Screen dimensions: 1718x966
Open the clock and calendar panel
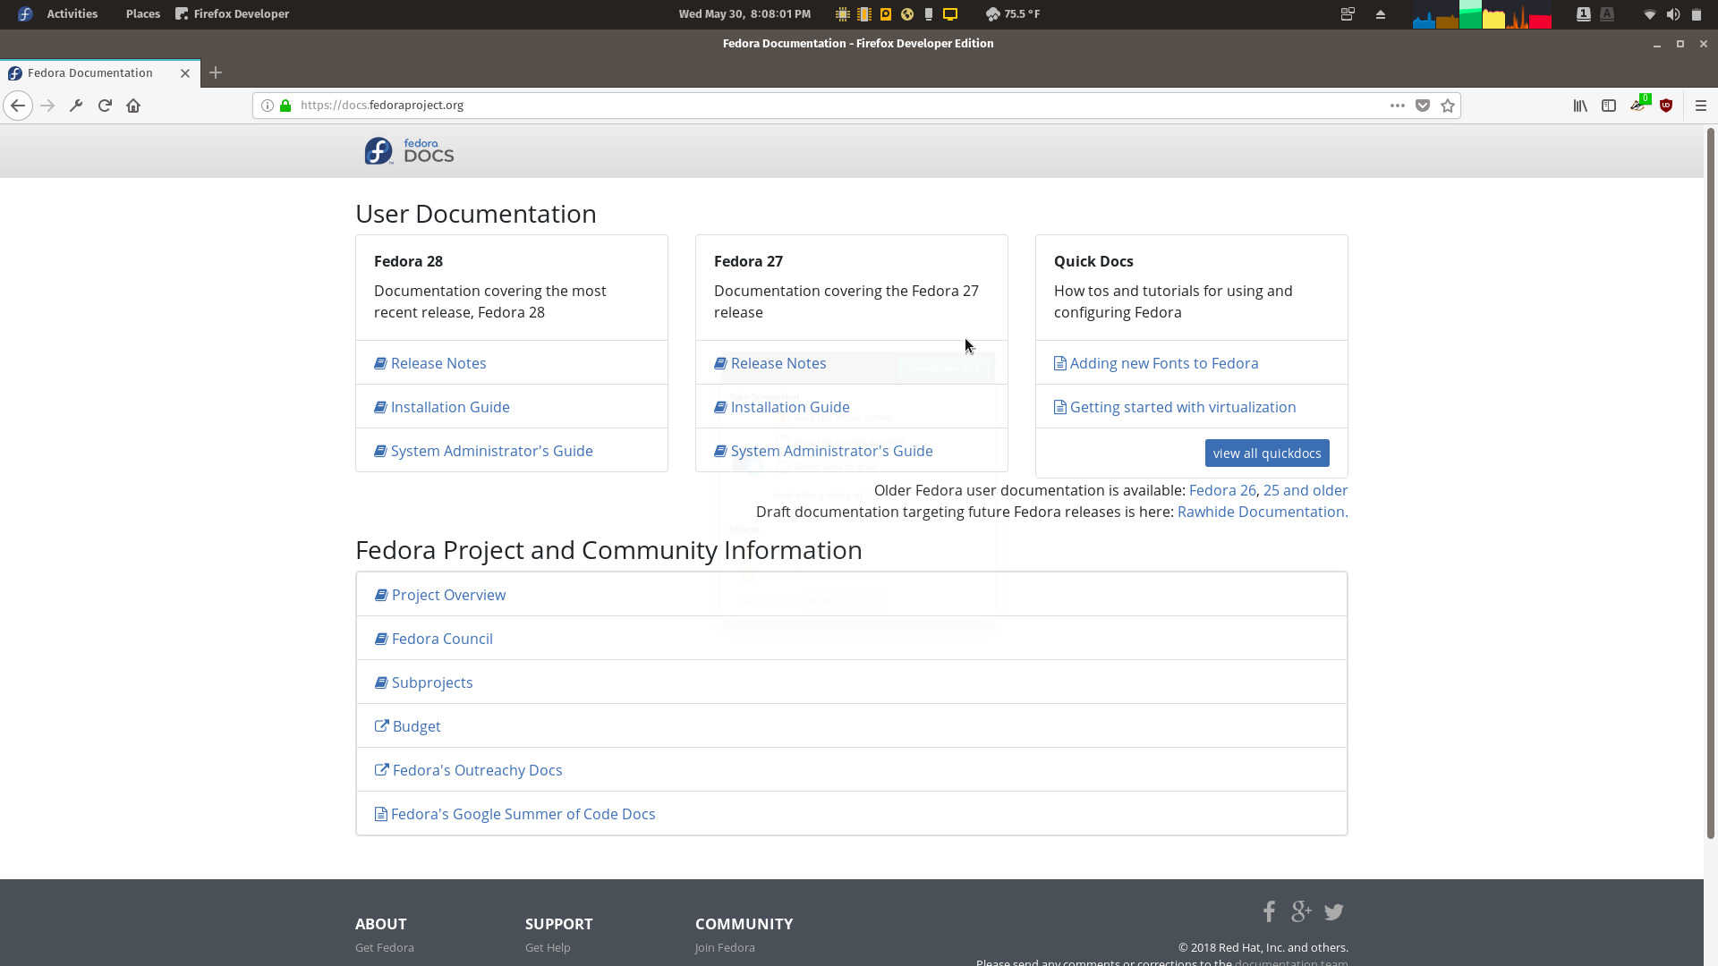pos(744,14)
